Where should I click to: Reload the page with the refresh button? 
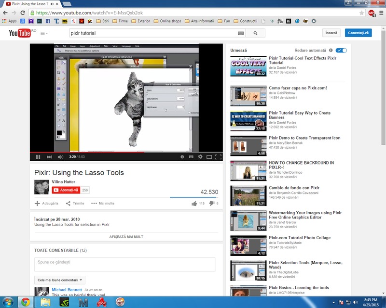(x=23, y=13)
